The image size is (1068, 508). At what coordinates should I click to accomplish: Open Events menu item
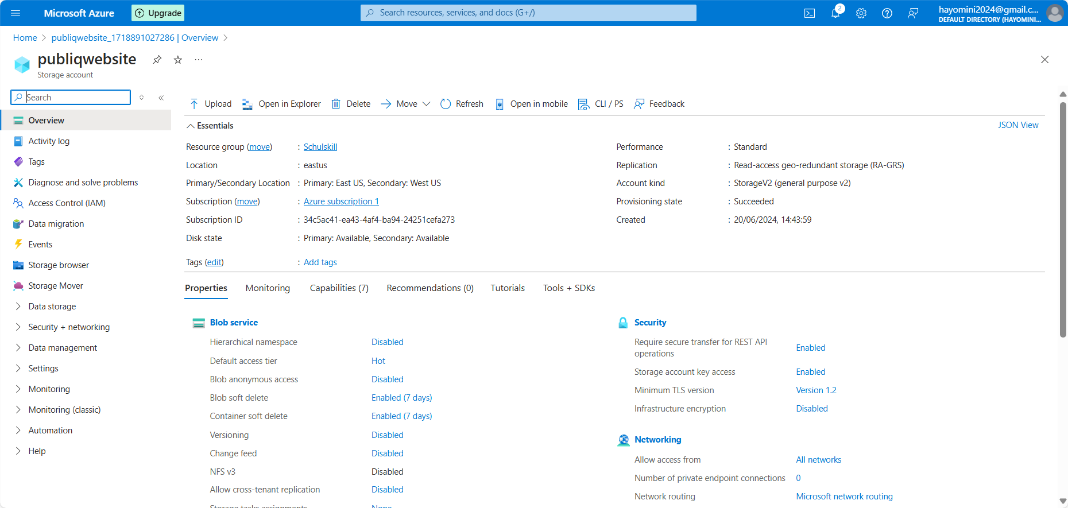[x=86, y=245]
